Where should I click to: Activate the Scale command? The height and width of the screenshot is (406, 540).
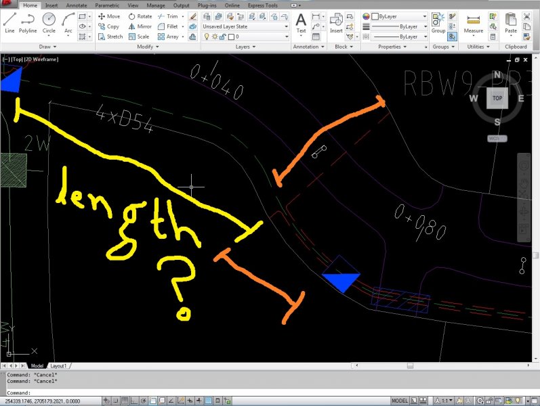(x=139, y=37)
